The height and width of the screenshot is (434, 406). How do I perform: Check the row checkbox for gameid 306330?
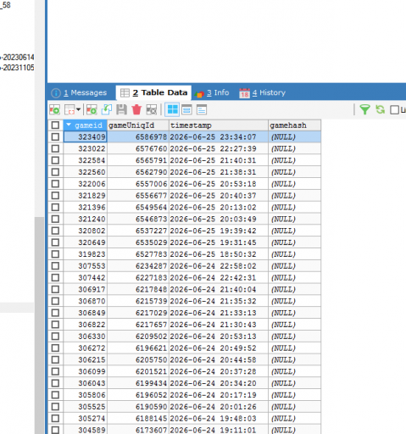[55, 337]
